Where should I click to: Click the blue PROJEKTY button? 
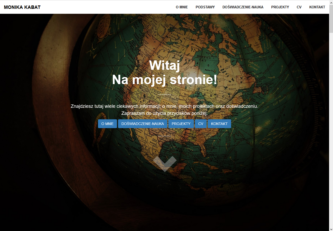(181, 124)
